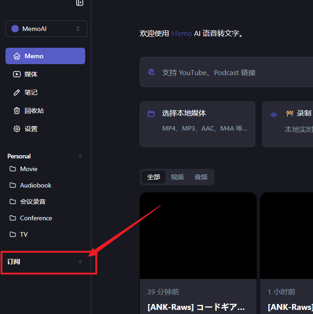Click title [ANK-Raws] コードギア under 39 分钟前
Screen dimensions: 313x314
pyautogui.click(x=196, y=307)
